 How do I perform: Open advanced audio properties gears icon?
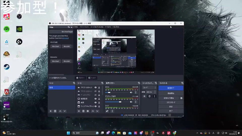coord(107,111)
